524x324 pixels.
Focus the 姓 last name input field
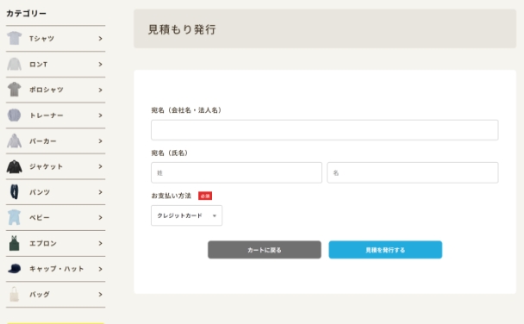coord(236,172)
